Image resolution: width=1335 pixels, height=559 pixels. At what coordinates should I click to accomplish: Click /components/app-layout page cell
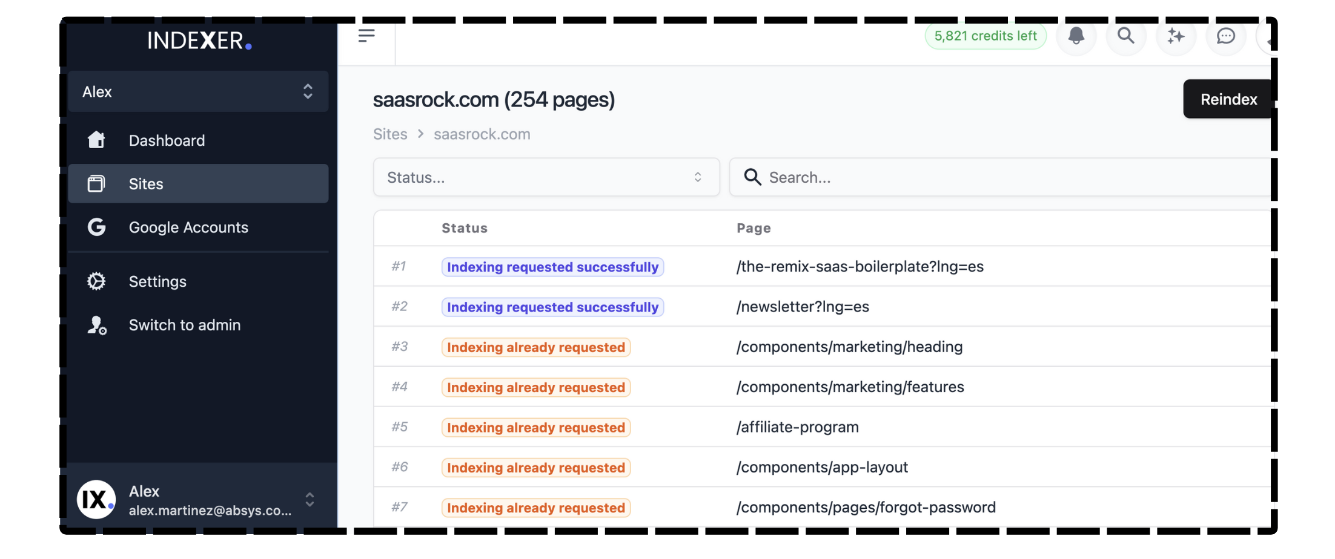click(822, 467)
